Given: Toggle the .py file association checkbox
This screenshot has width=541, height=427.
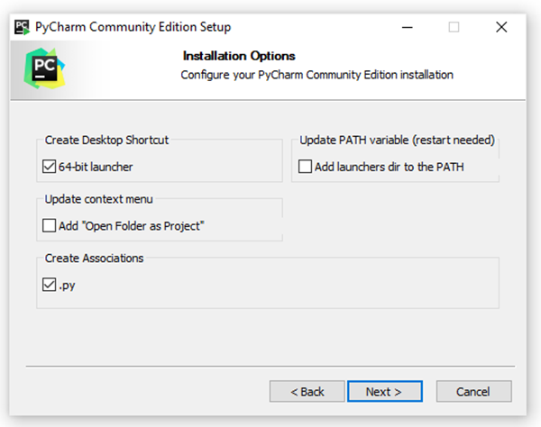Looking at the screenshot, I should click(49, 285).
